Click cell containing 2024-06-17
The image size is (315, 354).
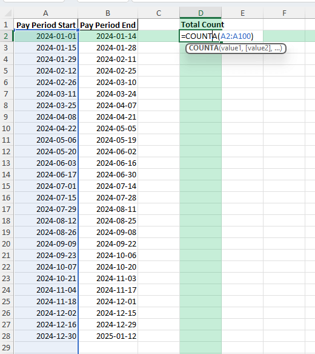coord(45,174)
